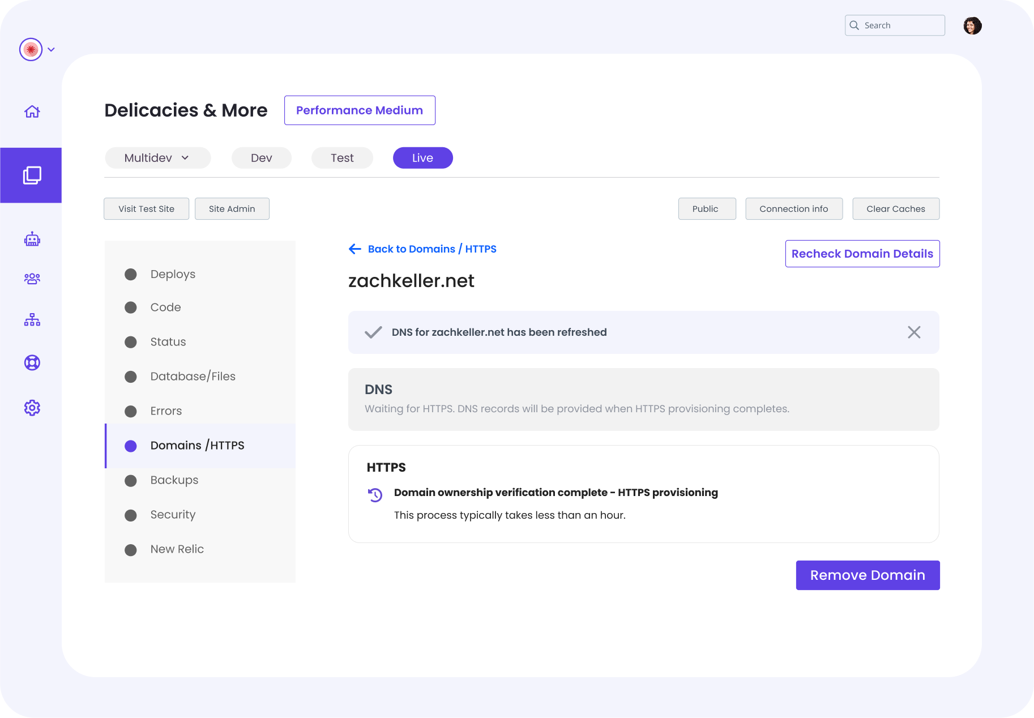The height and width of the screenshot is (718, 1034).
Task: Click the search magnifier icon
Action: click(x=854, y=25)
